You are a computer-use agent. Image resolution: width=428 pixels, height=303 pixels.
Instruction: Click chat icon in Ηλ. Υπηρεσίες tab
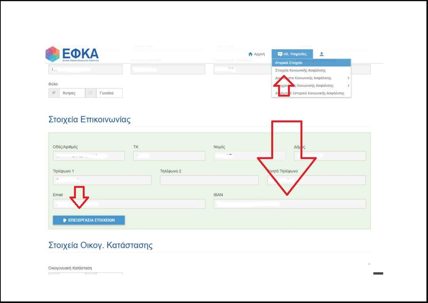click(x=280, y=54)
